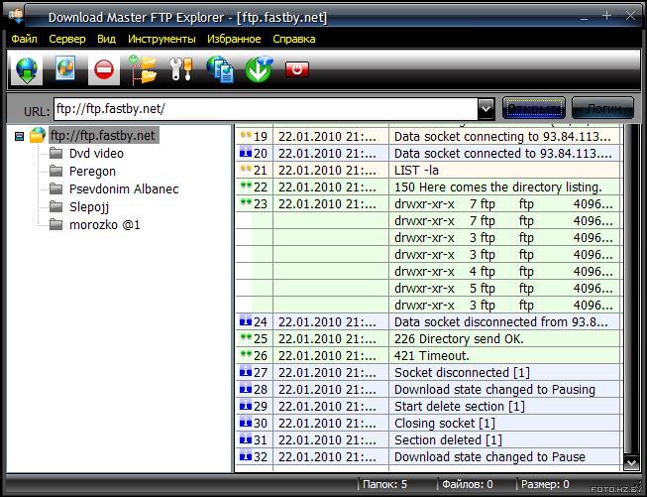
Task: Click the yellow quote icon on log row 21
Action: tap(246, 168)
